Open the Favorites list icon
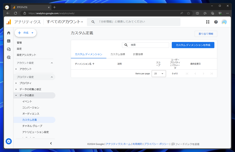This screenshot has height=152, width=235. 205,13
